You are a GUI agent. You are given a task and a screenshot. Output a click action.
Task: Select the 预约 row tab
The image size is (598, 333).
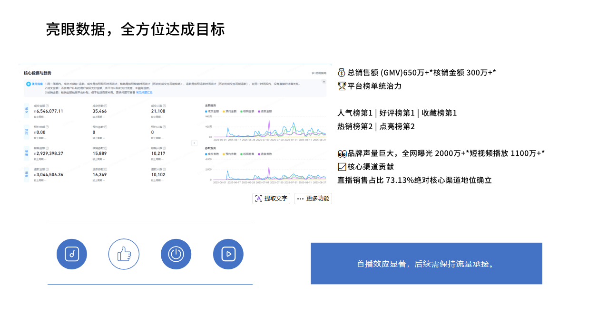(x=27, y=132)
